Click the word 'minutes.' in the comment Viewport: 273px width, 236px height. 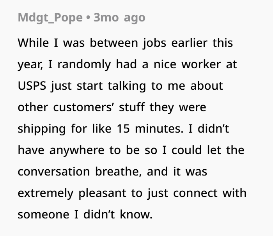[x=159, y=129]
